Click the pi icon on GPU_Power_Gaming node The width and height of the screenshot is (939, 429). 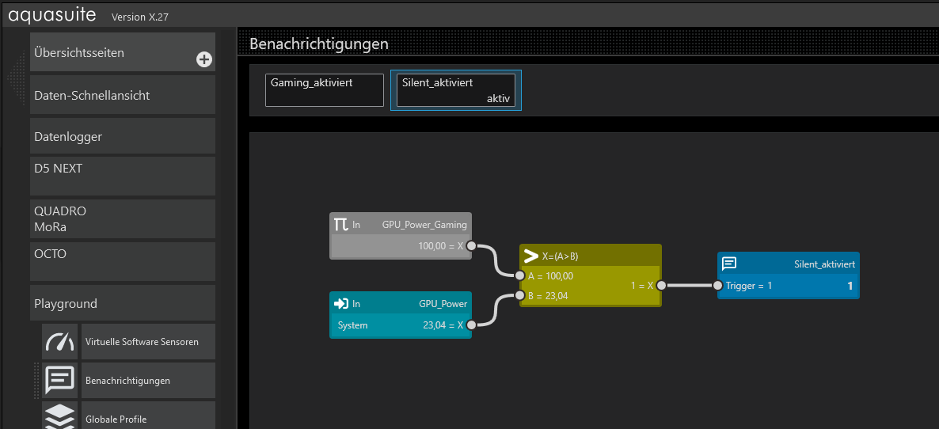coord(341,225)
